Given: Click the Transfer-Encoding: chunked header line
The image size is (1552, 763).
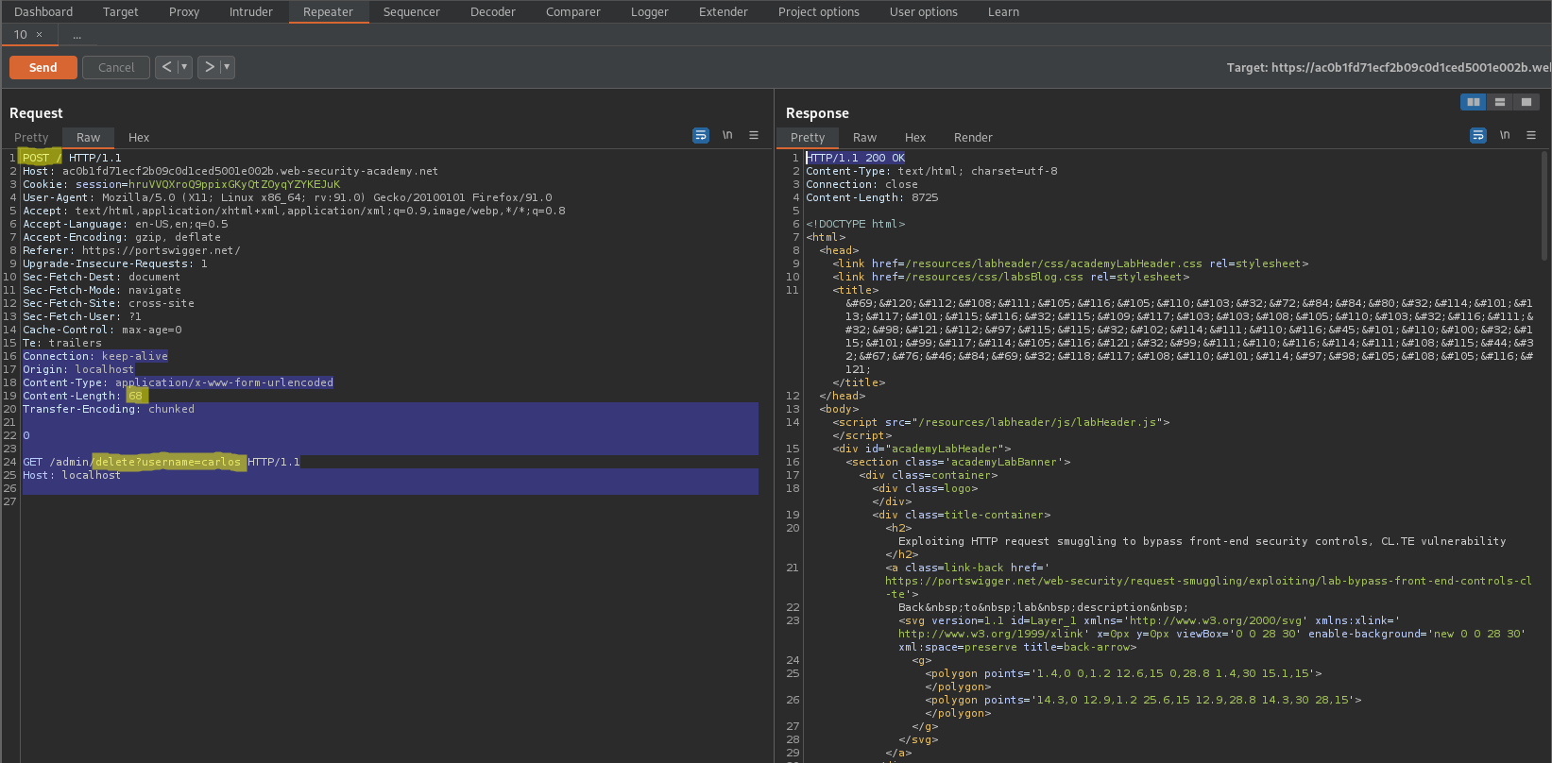Looking at the screenshot, I should point(109,409).
